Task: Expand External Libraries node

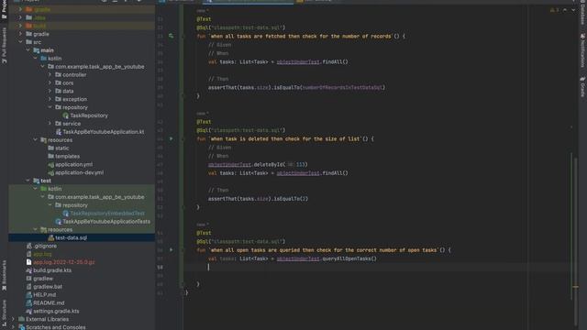Action: [x=14, y=319]
